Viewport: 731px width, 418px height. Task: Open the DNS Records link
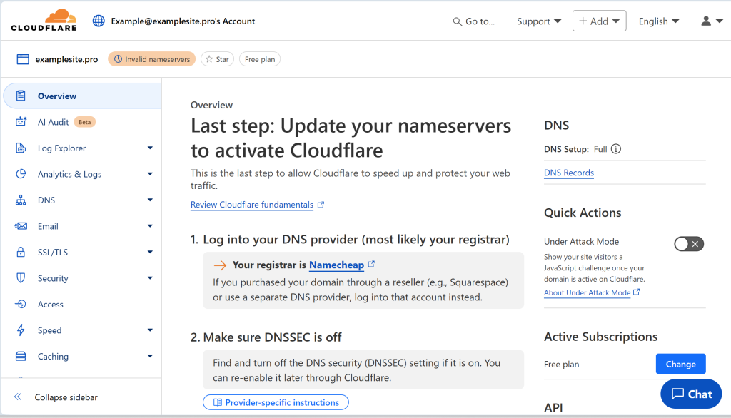[569, 173]
